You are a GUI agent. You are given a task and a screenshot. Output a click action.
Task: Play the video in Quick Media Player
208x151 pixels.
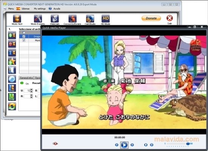[x=124, y=145]
